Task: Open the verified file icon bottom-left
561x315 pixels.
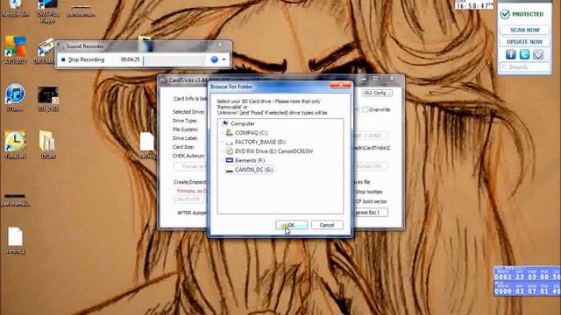Action: (16, 241)
